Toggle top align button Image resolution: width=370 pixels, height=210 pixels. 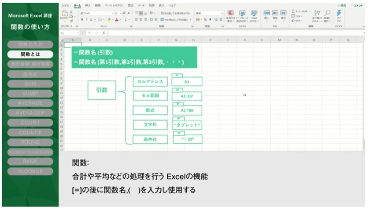tap(137, 13)
